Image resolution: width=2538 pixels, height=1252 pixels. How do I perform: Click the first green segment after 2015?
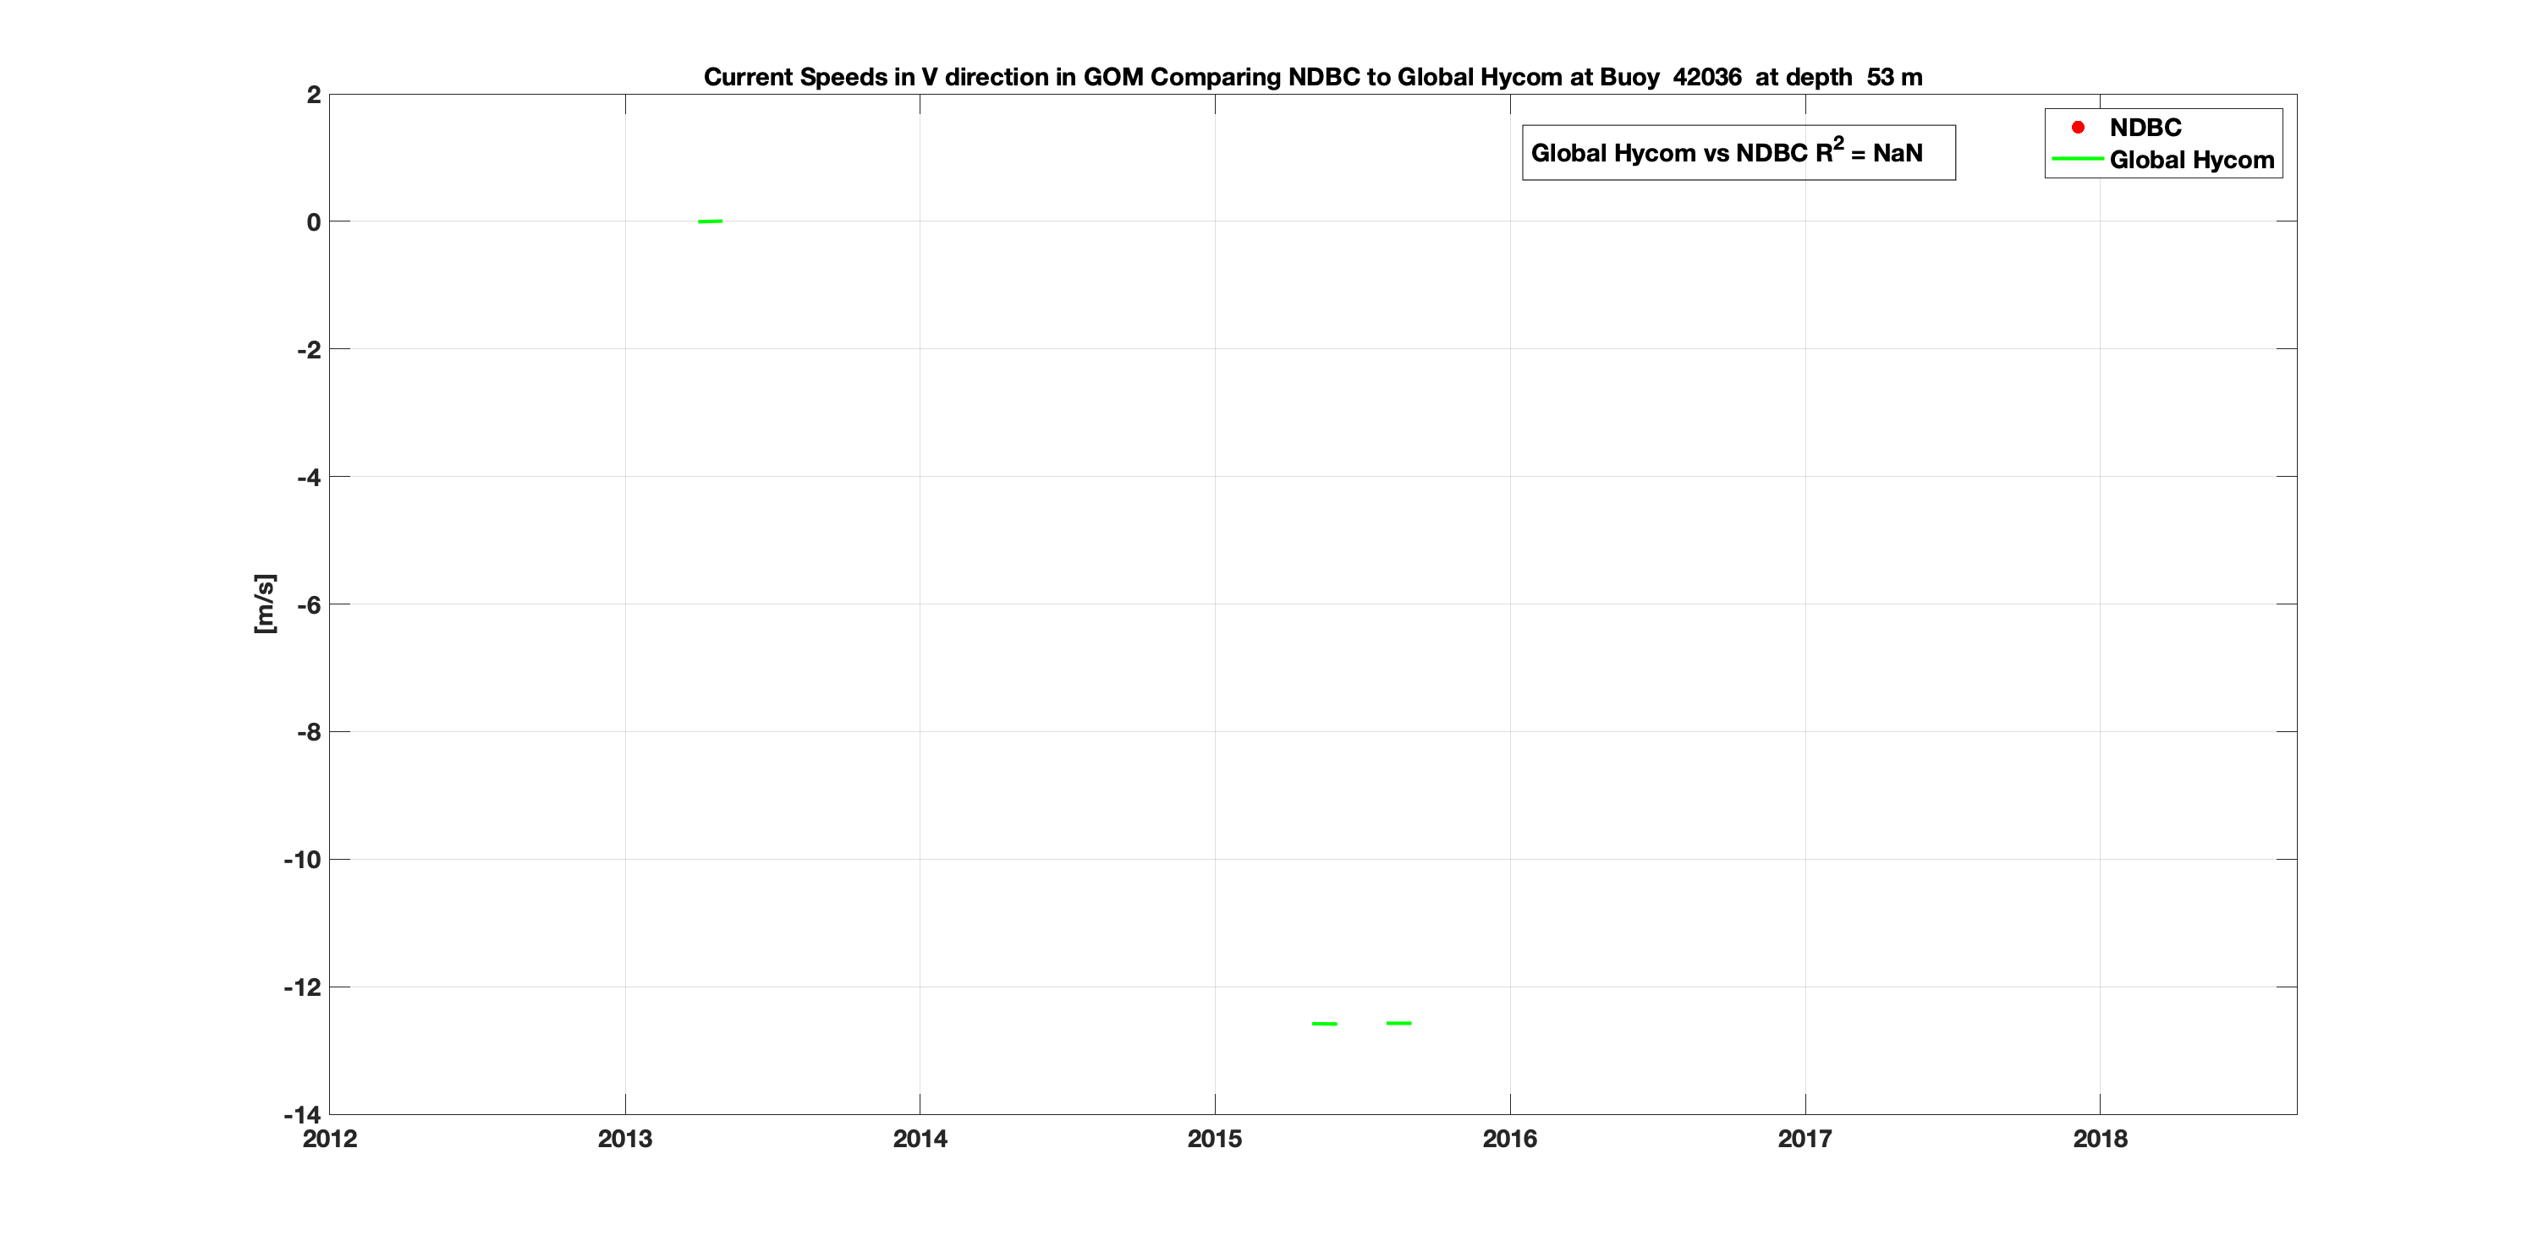(x=1324, y=1024)
